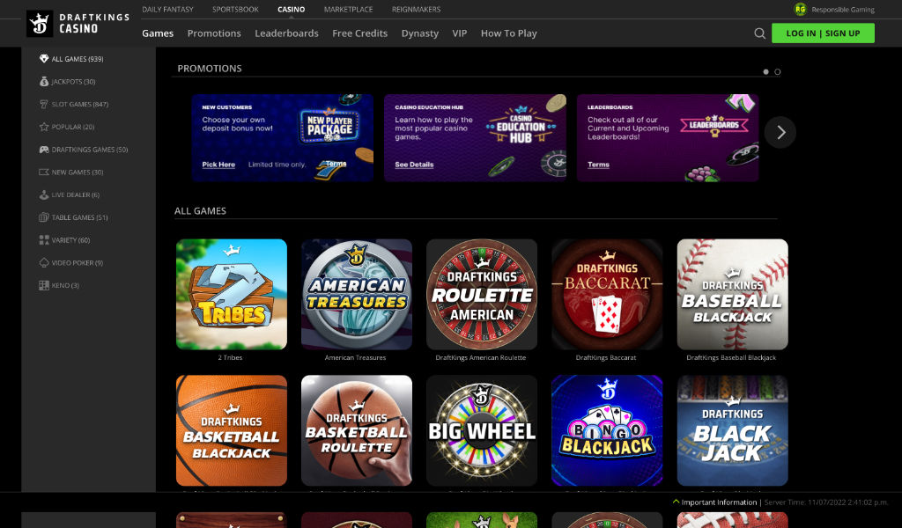Screen dimensions: 902x528
Task: Switch to the second promotions page dot
Action: coord(777,72)
